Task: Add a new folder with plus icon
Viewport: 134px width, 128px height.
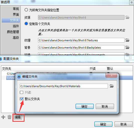Action: (3, 117)
